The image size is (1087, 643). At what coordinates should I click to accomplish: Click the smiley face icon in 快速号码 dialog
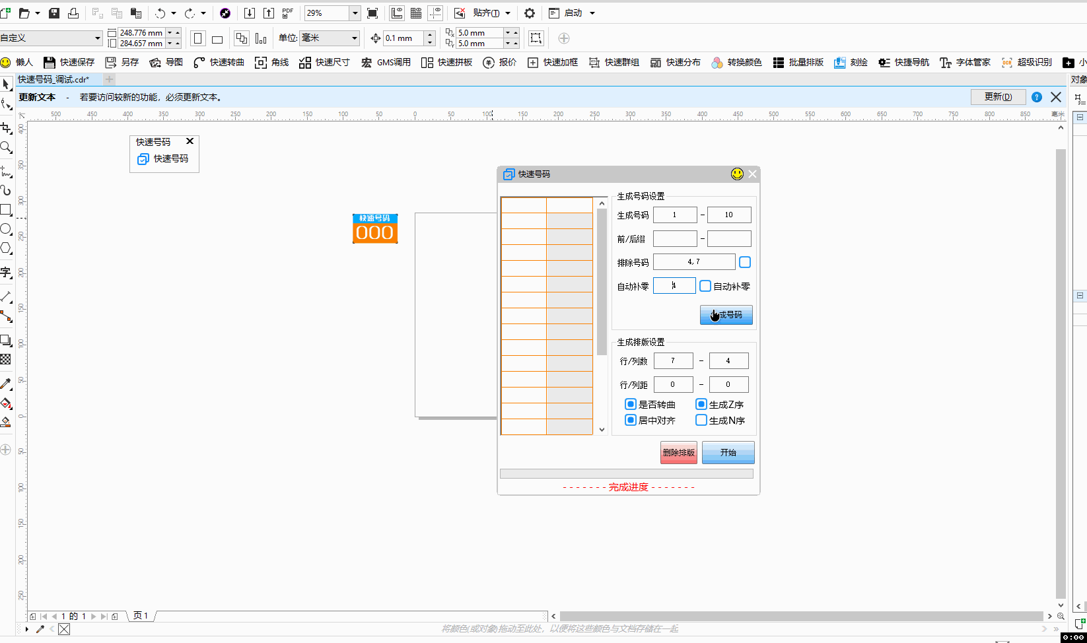pyautogui.click(x=737, y=174)
